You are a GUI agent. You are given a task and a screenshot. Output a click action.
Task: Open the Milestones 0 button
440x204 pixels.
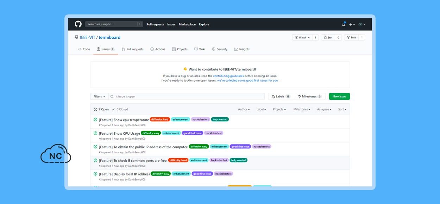(x=310, y=96)
